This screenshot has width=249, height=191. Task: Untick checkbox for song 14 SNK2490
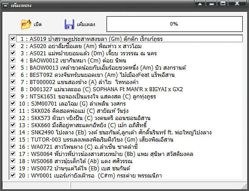(x=13, y=132)
